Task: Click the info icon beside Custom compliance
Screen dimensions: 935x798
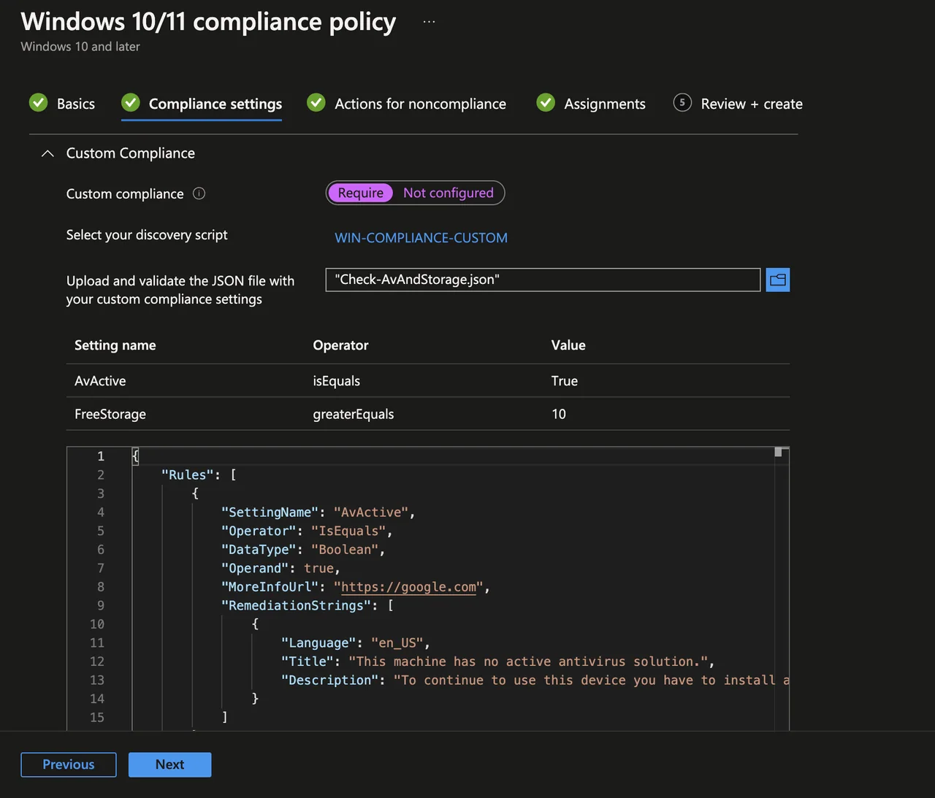Action: pyautogui.click(x=199, y=193)
